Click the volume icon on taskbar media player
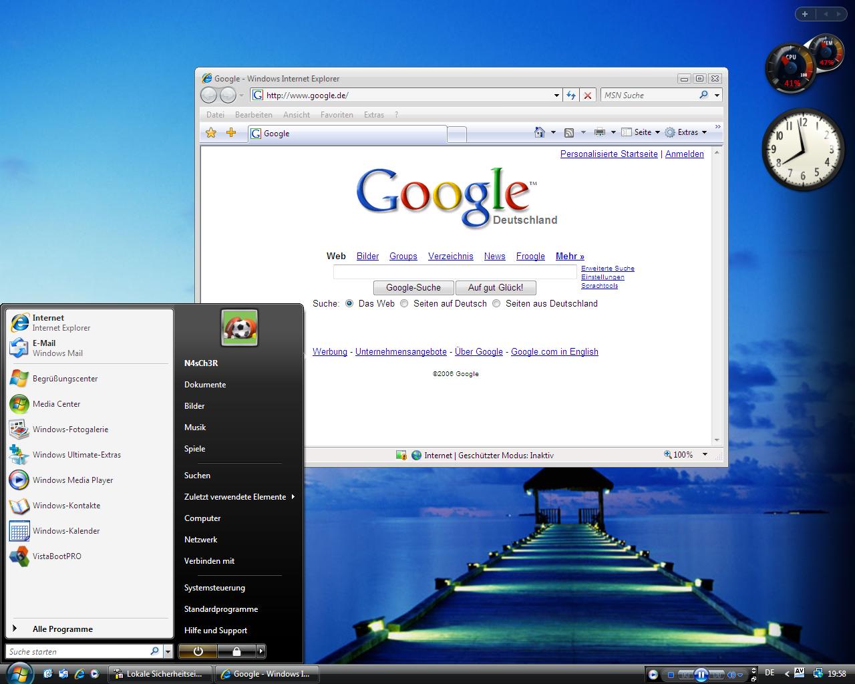The width and height of the screenshot is (855, 684). tap(731, 675)
